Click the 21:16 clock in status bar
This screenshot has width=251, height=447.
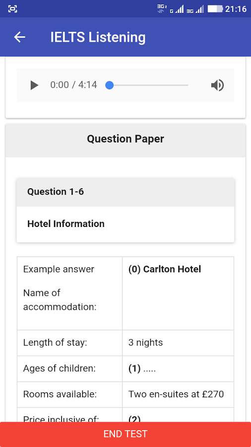[236, 9]
